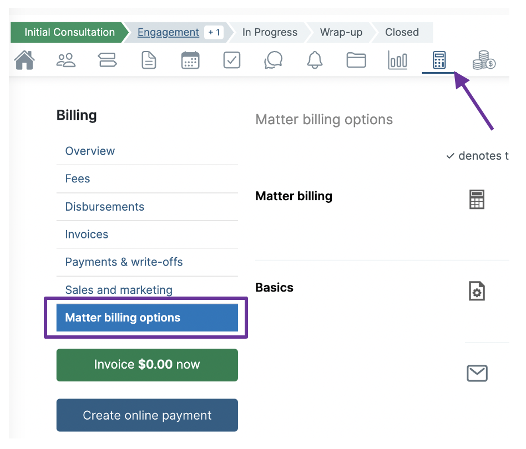Select the Contacts people icon
Image resolution: width=526 pixels, height=449 pixels.
pyautogui.click(x=65, y=60)
